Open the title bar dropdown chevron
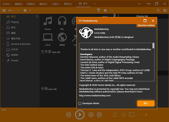 click(x=139, y=4)
